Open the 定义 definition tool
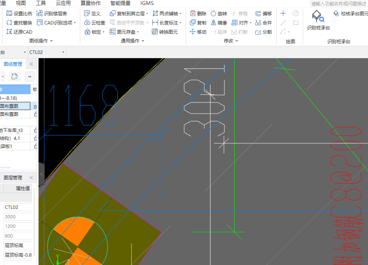This screenshot has width=368, height=265. click(x=92, y=13)
